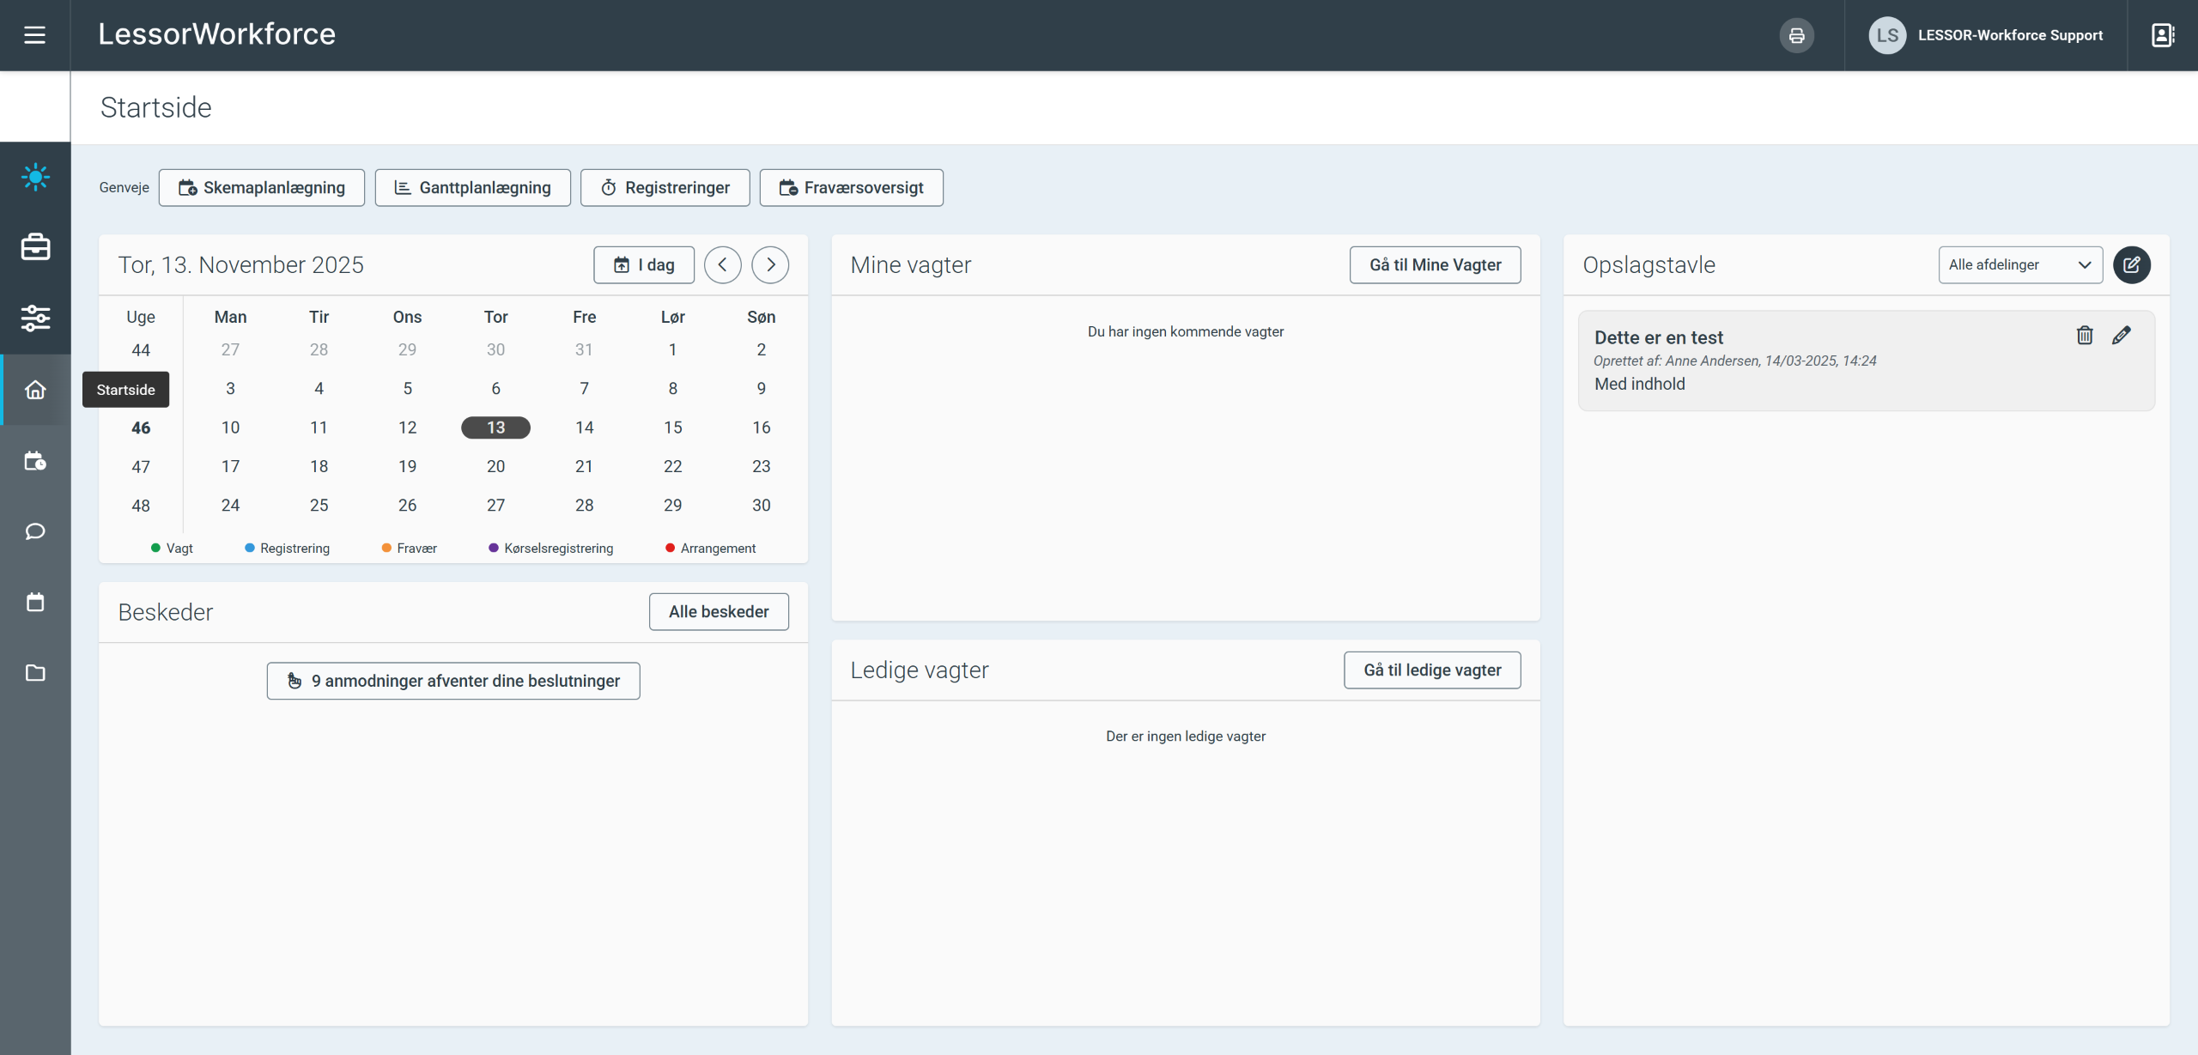Image resolution: width=2198 pixels, height=1055 pixels.
Task: Open 9 anmodninger afventer dine beslutninger
Action: pos(453,681)
